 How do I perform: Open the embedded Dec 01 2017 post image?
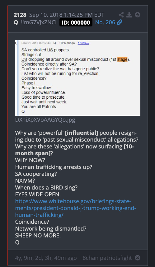pyautogui.click(x=78, y=78)
